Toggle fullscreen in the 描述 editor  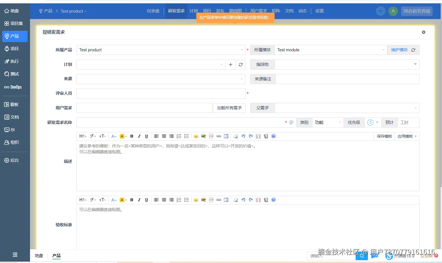click(258, 136)
